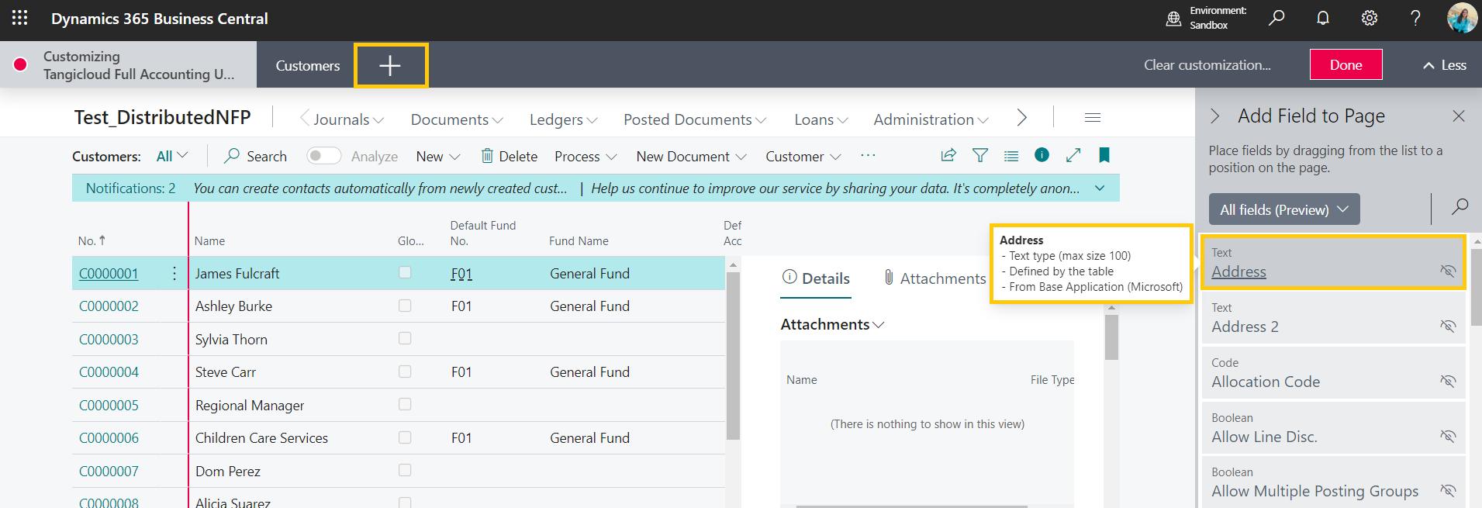The height and width of the screenshot is (508, 1482).
Task: Close the Add Field to Page panel
Action: pos(1459,116)
